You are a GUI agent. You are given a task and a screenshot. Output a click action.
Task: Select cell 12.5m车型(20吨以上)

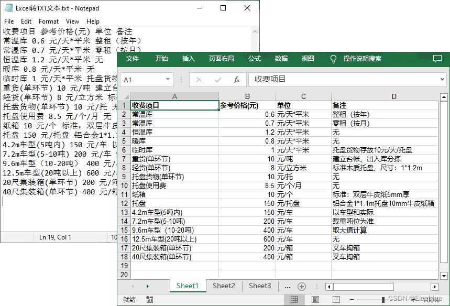pyautogui.click(x=175, y=239)
